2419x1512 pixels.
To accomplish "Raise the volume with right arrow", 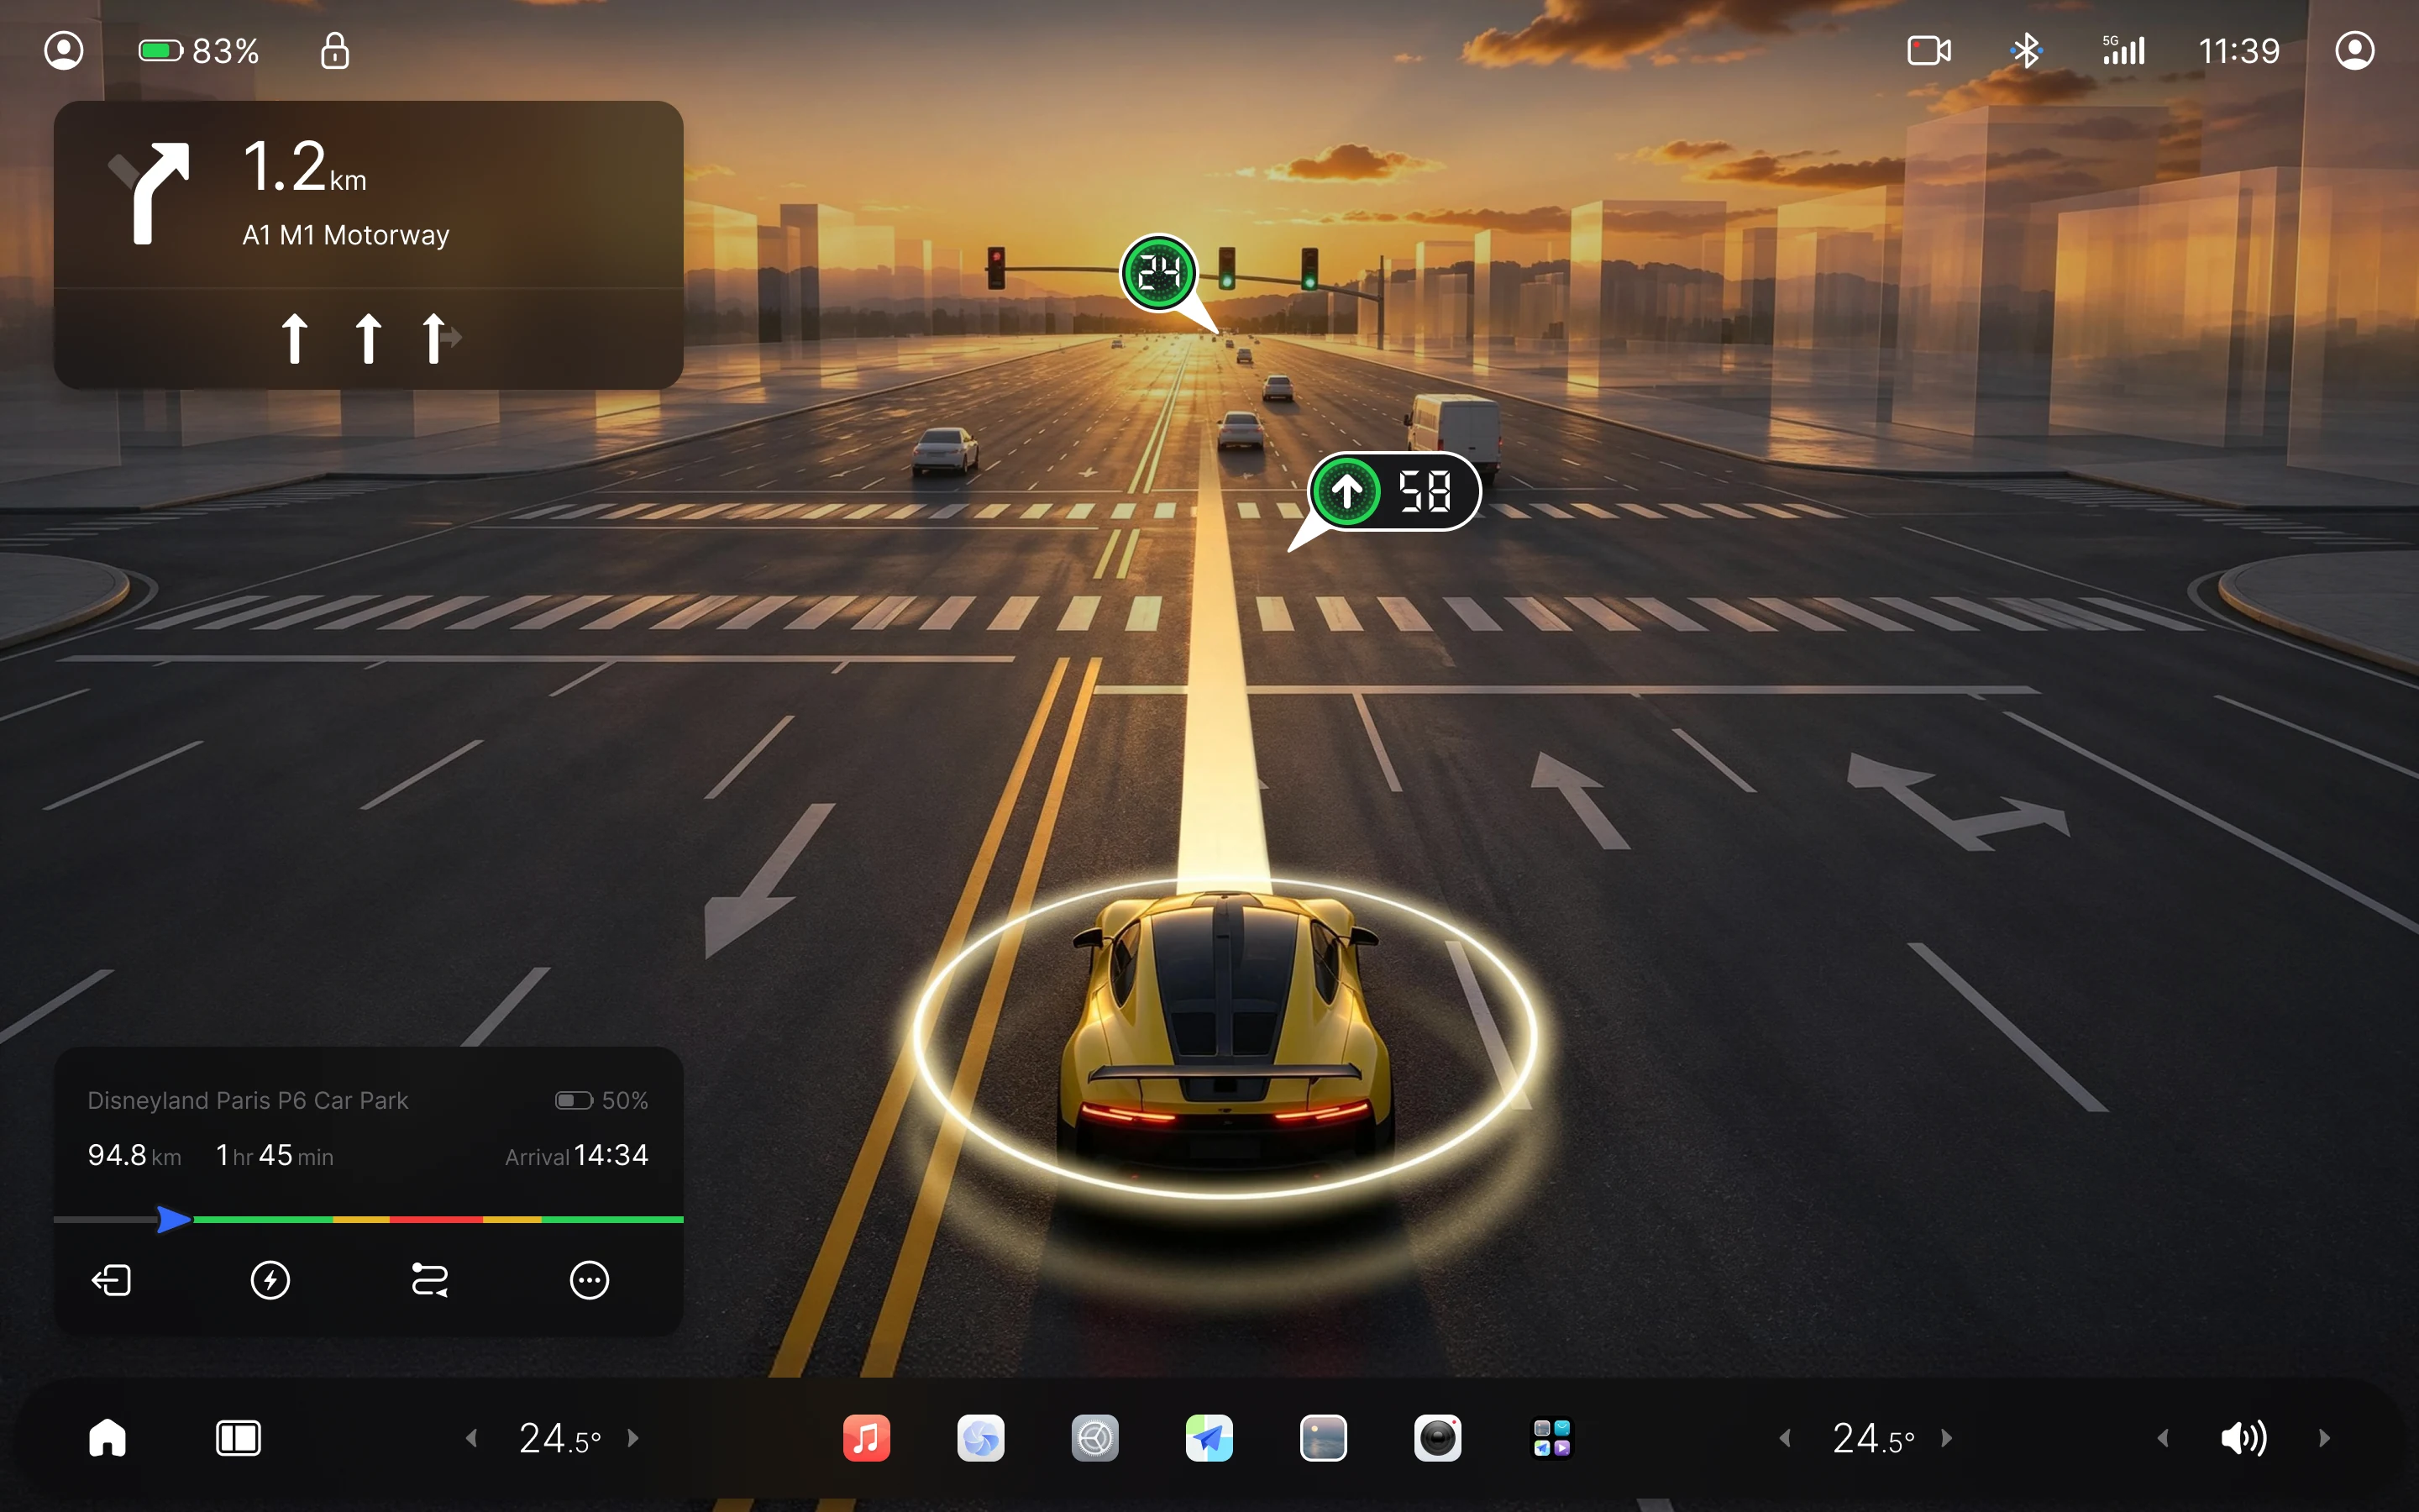I will click(x=2324, y=1438).
